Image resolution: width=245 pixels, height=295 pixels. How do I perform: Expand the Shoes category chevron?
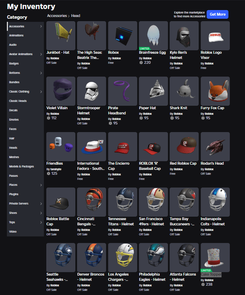coord(41,213)
